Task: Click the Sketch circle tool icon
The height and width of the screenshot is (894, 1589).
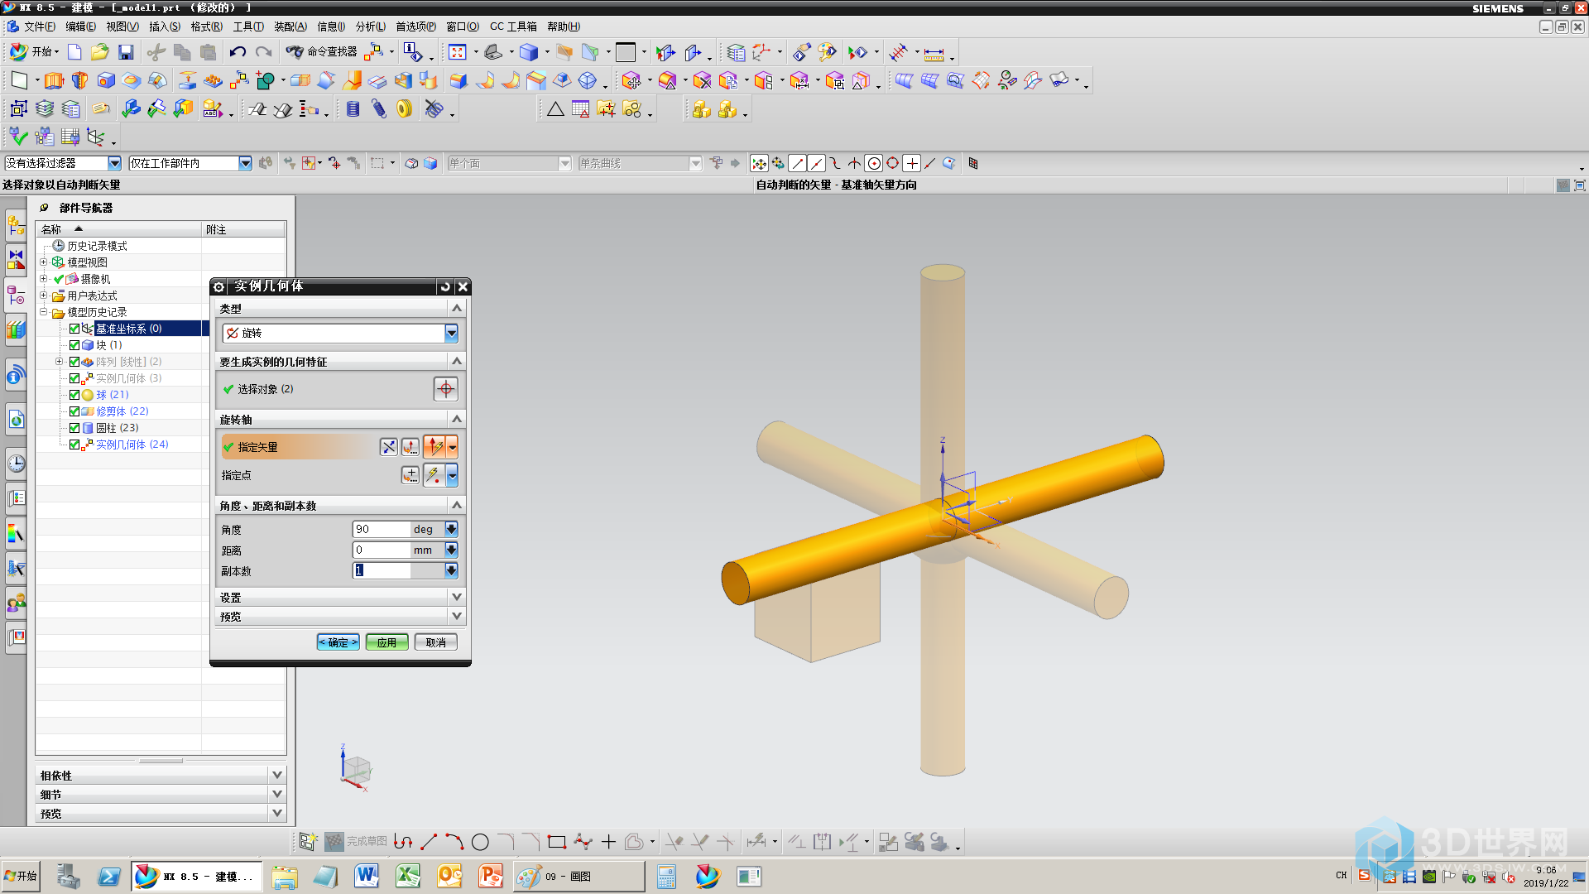Action: tap(480, 842)
